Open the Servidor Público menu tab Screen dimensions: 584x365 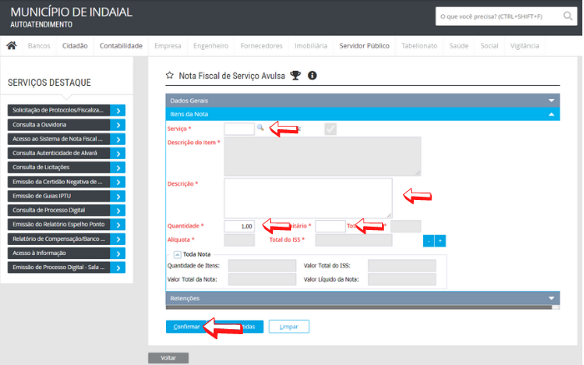tap(364, 46)
